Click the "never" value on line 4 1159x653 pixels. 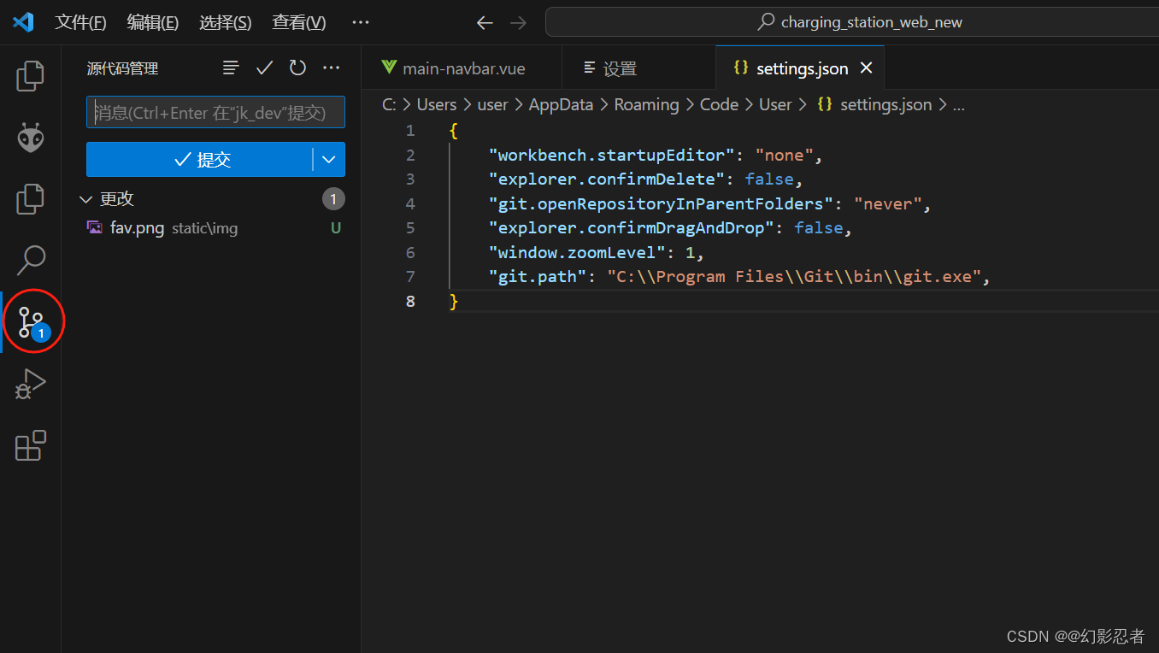click(x=888, y=203)
